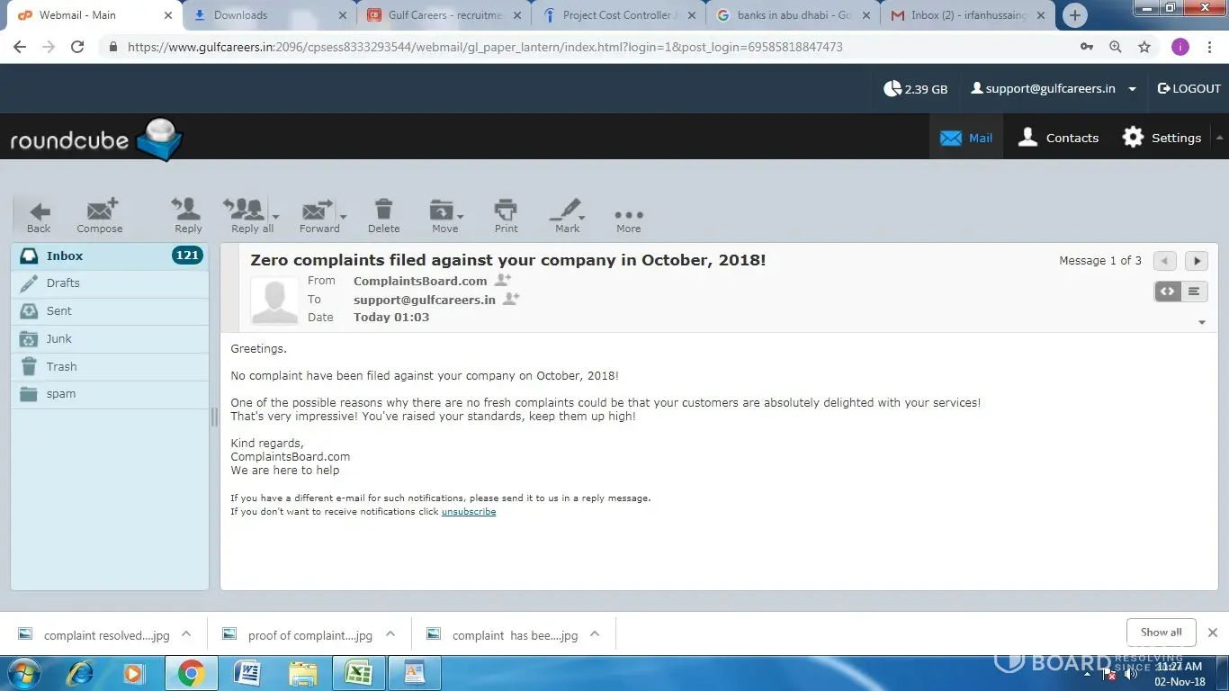Open Microsoft Excel from the taskbar
The image size is (1229, 691).
point(359,673)
